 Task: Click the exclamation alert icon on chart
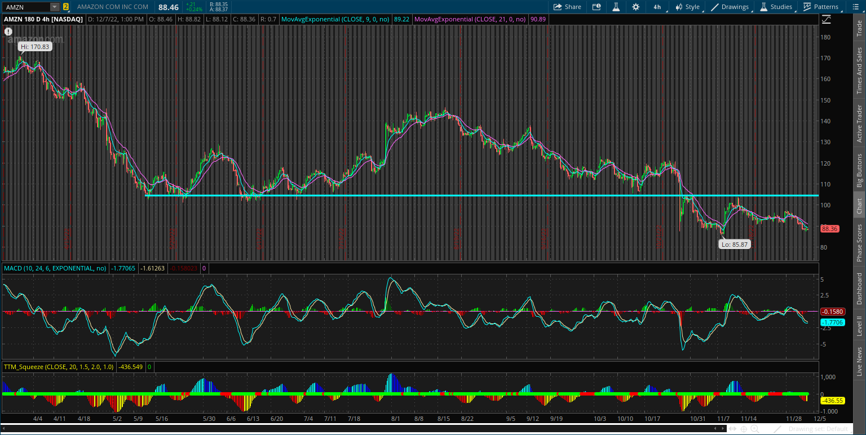[8, 32]
